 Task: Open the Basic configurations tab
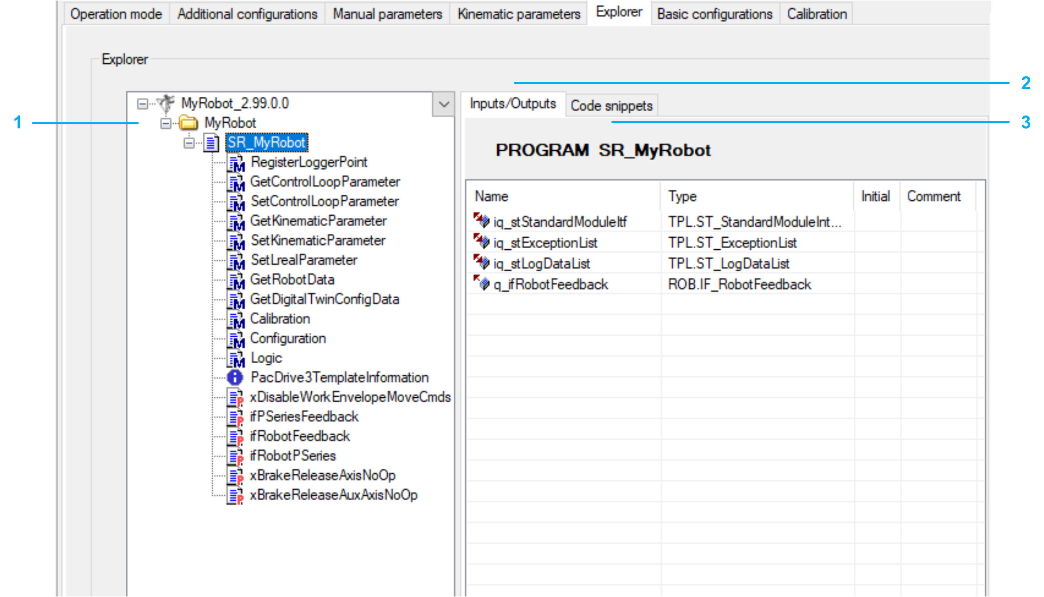[x=714, y=14]
